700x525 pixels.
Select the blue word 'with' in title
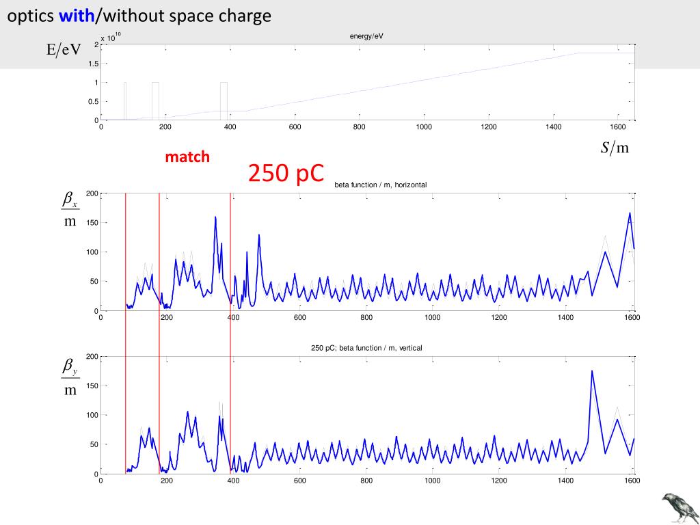[x=77, y=16]
